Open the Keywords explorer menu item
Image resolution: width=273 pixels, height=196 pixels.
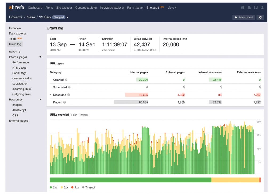click(112, 7)
